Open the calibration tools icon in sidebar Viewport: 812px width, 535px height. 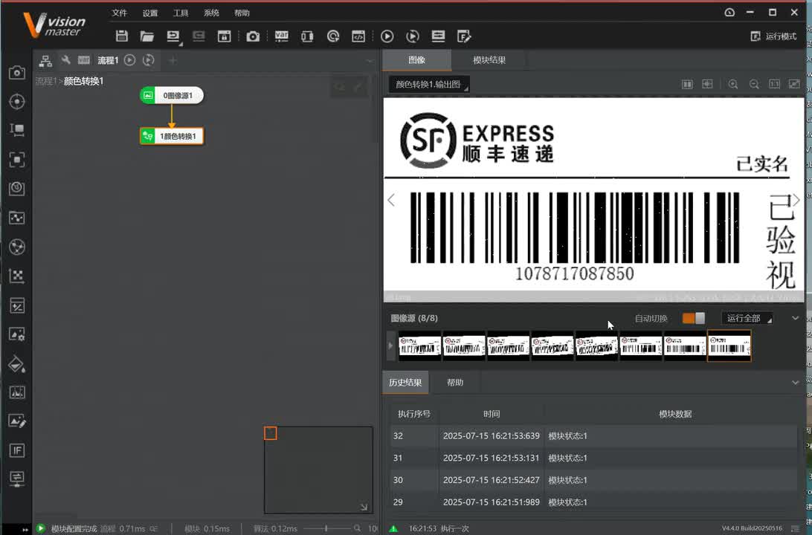[x=17, y=276]
